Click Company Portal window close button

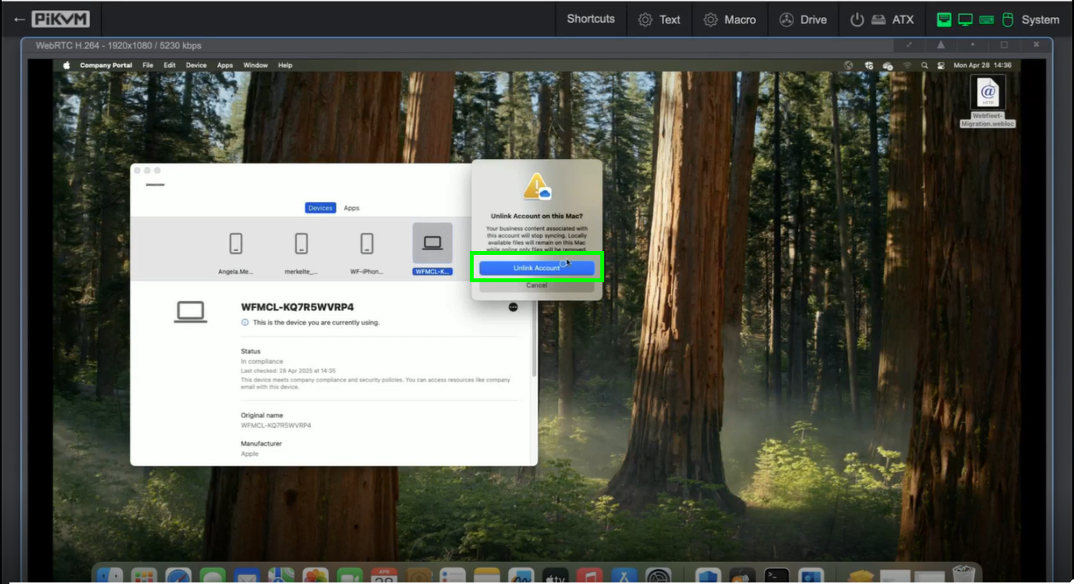pos(137,170)
